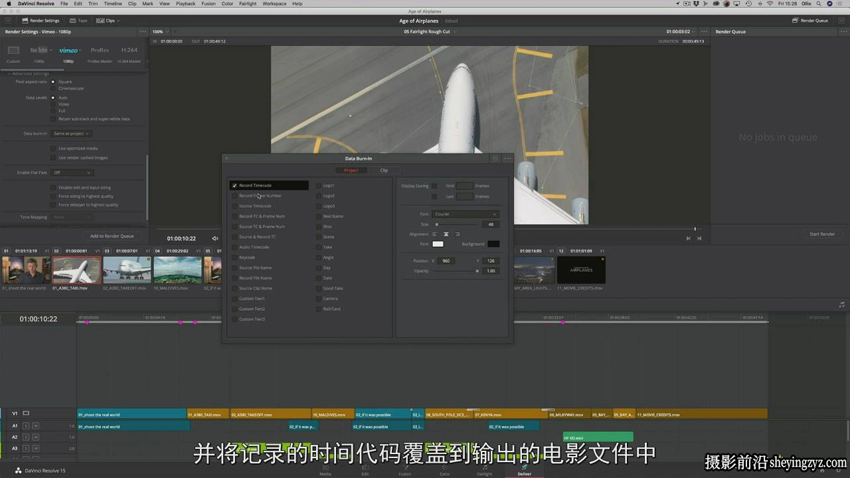Click the Start Render button
This screenshot has width=850, height=478.
pyautogui.click(x=822, y=234)
